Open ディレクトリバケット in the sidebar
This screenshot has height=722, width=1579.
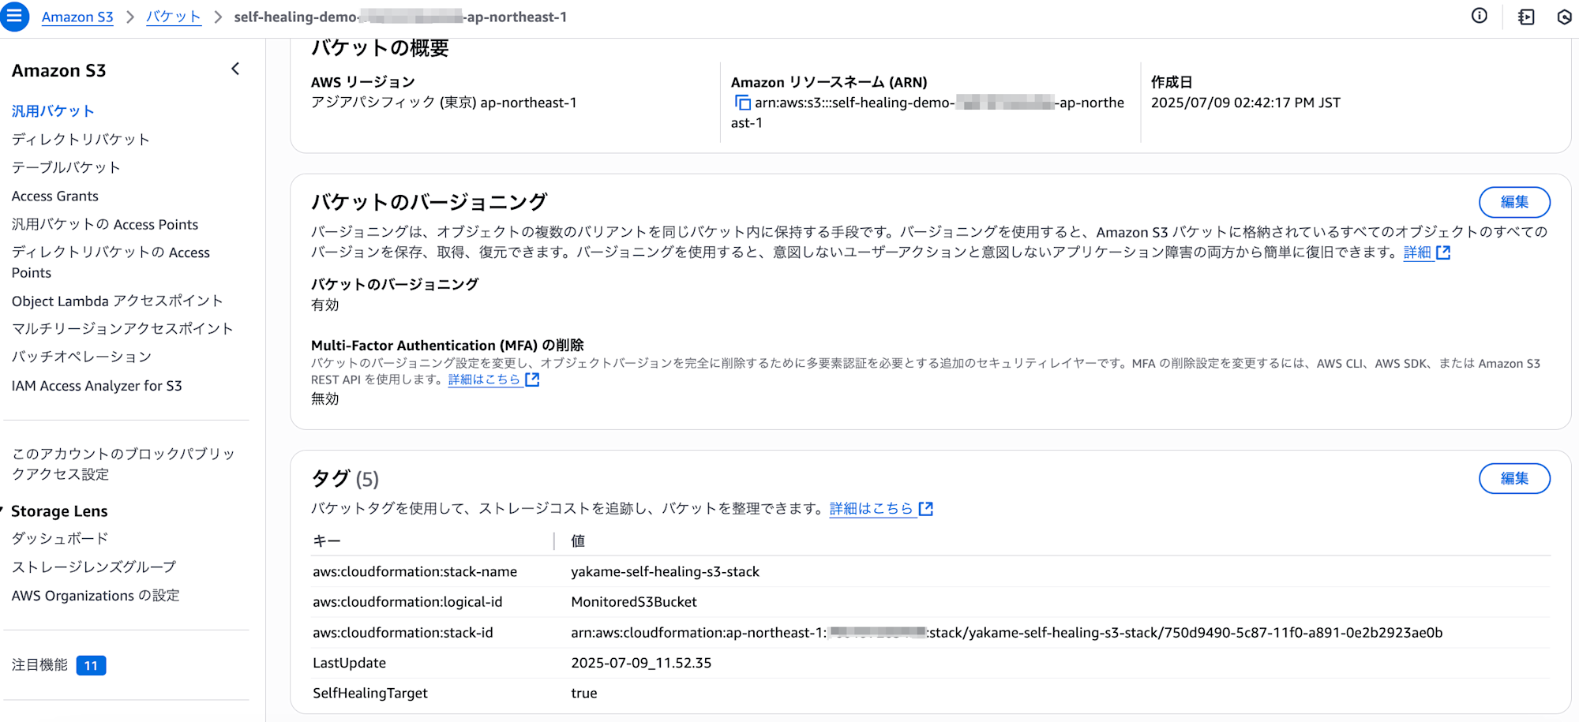pyautogui.click(x=81, y=140)
